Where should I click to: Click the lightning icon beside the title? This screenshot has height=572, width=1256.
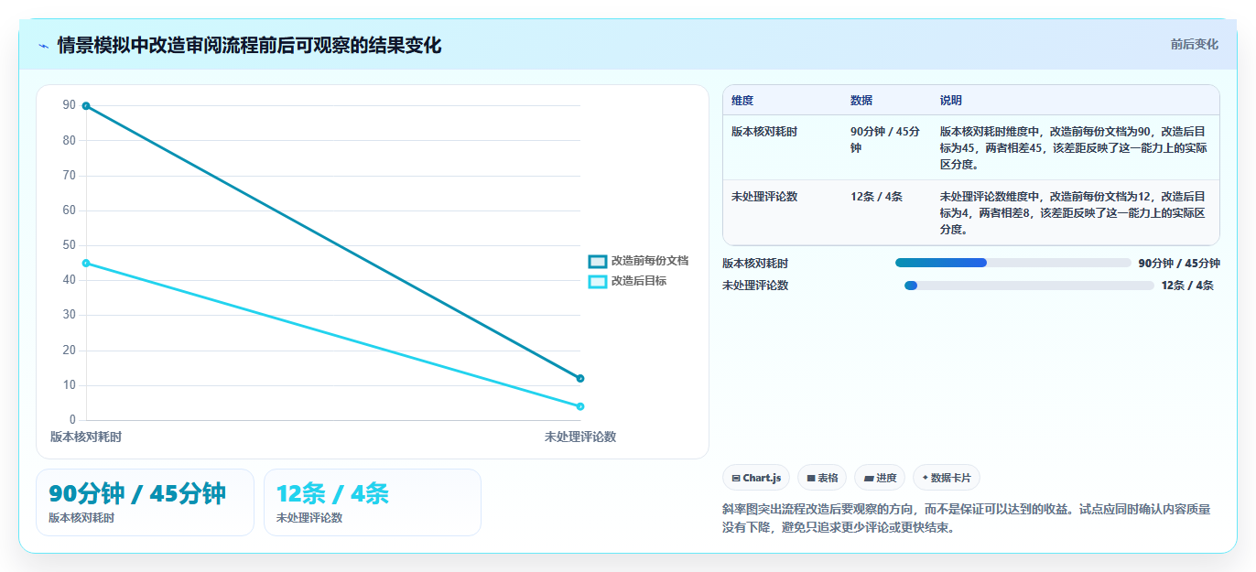coord(43,46)
